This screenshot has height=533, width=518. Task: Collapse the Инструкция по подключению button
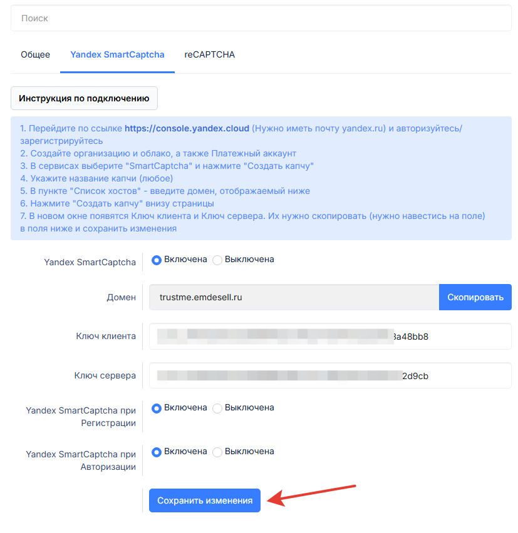coord(84,98)
